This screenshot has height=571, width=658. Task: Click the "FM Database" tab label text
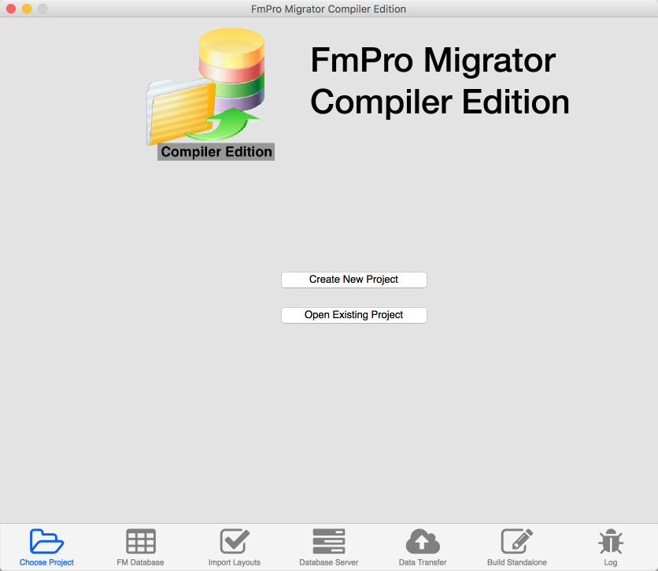click(141, 562)
